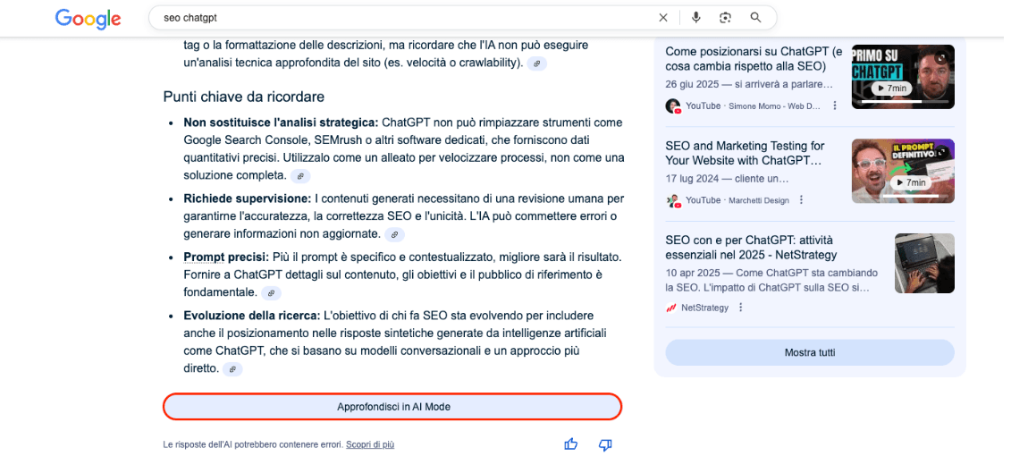1011x456 pixels.
Task: Click the Google logo
Action: point(88,19)
